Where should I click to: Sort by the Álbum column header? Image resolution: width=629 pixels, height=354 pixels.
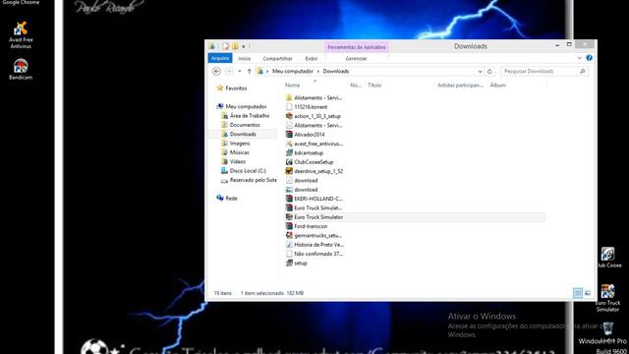[498, 86]
